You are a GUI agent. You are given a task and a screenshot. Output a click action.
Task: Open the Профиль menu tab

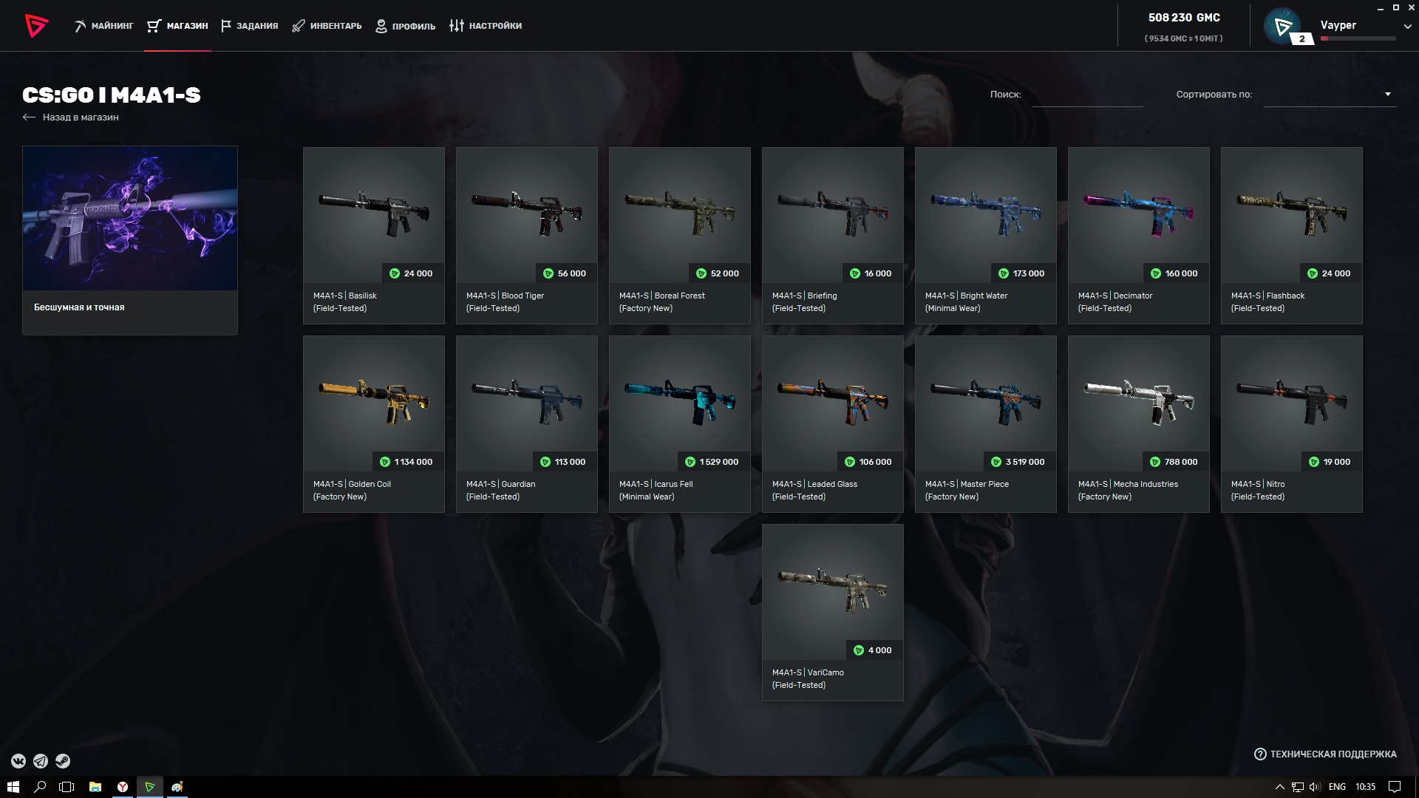click(x=405, y=26)
